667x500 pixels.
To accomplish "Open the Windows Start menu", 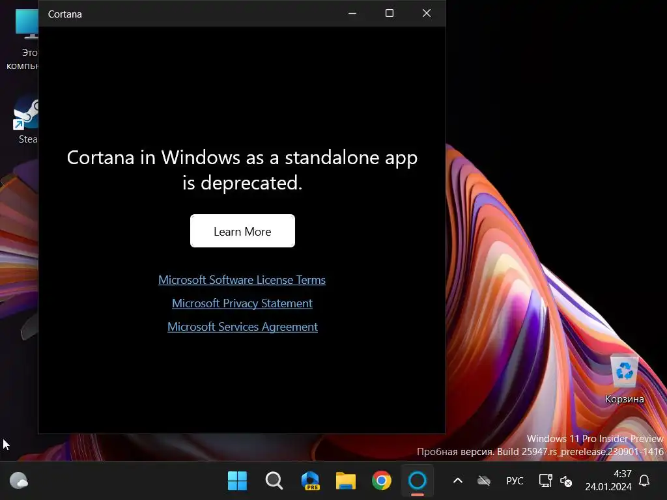I will pos(237,481).
